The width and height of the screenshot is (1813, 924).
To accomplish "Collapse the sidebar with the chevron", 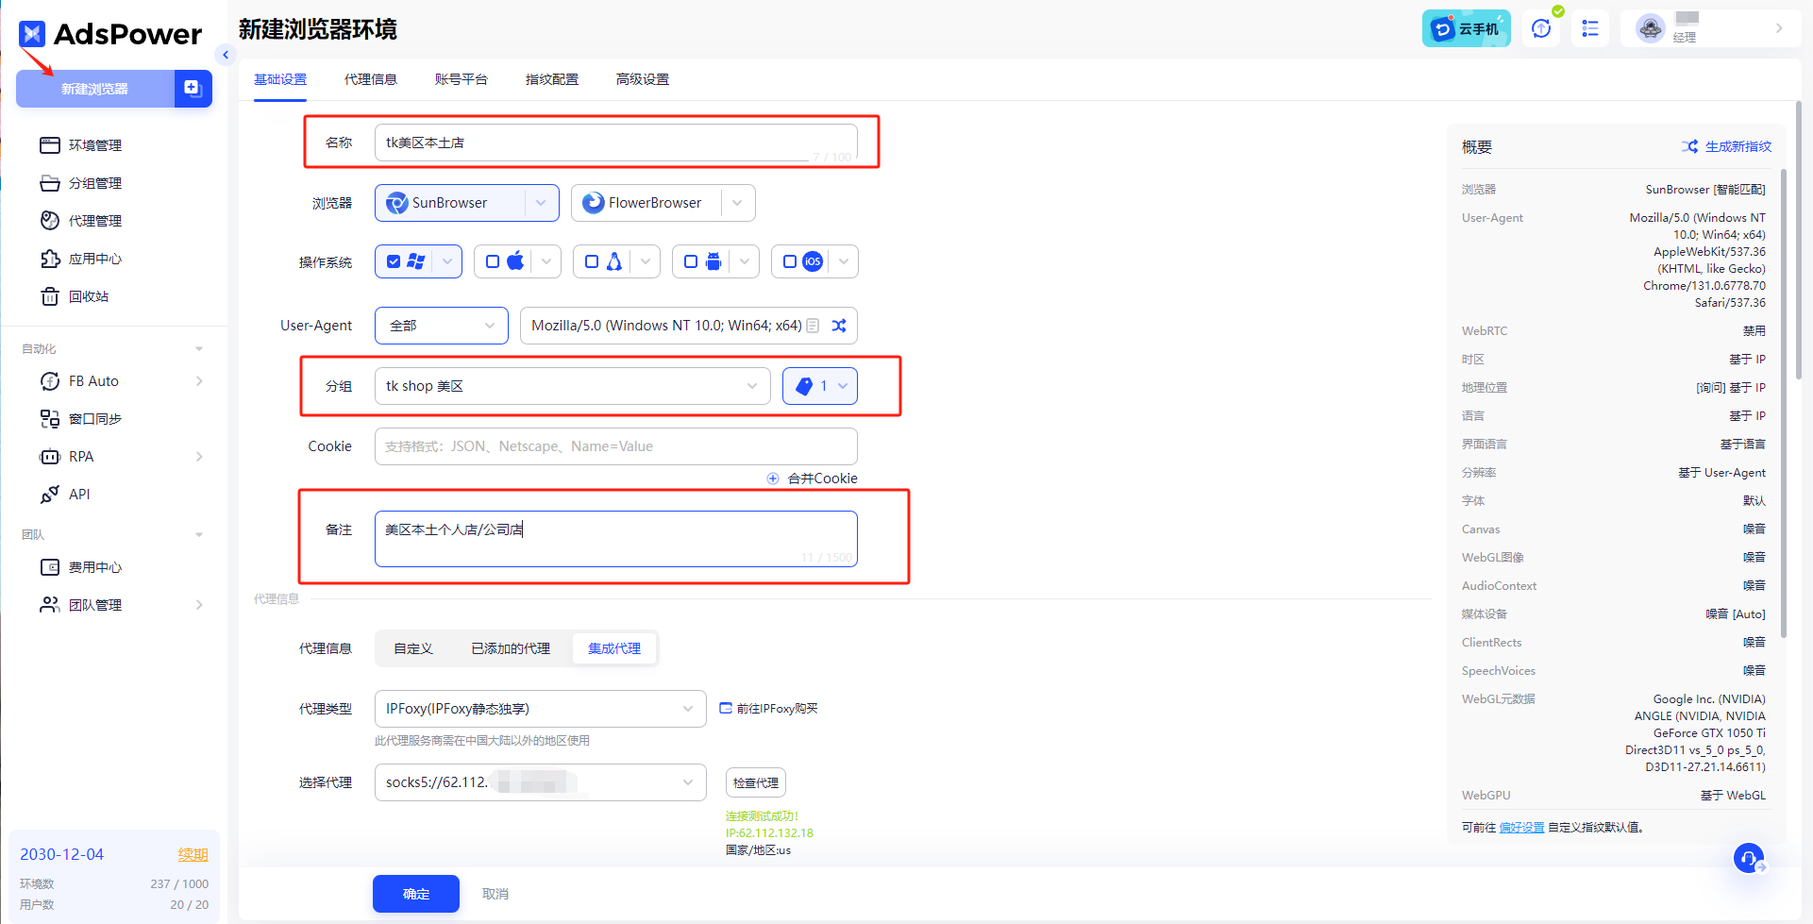I will (225, 55).
